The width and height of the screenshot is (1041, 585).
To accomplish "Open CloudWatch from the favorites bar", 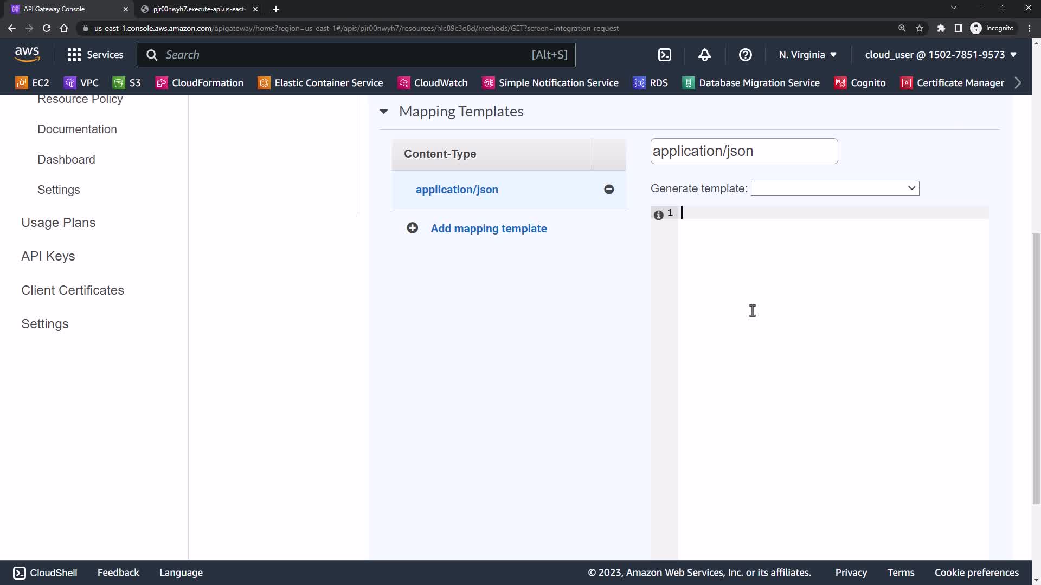I will pos(433,83).
